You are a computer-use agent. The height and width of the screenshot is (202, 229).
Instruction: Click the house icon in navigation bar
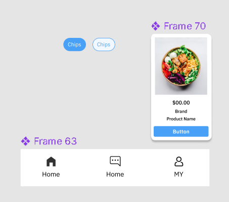click(x=51, y=162)
